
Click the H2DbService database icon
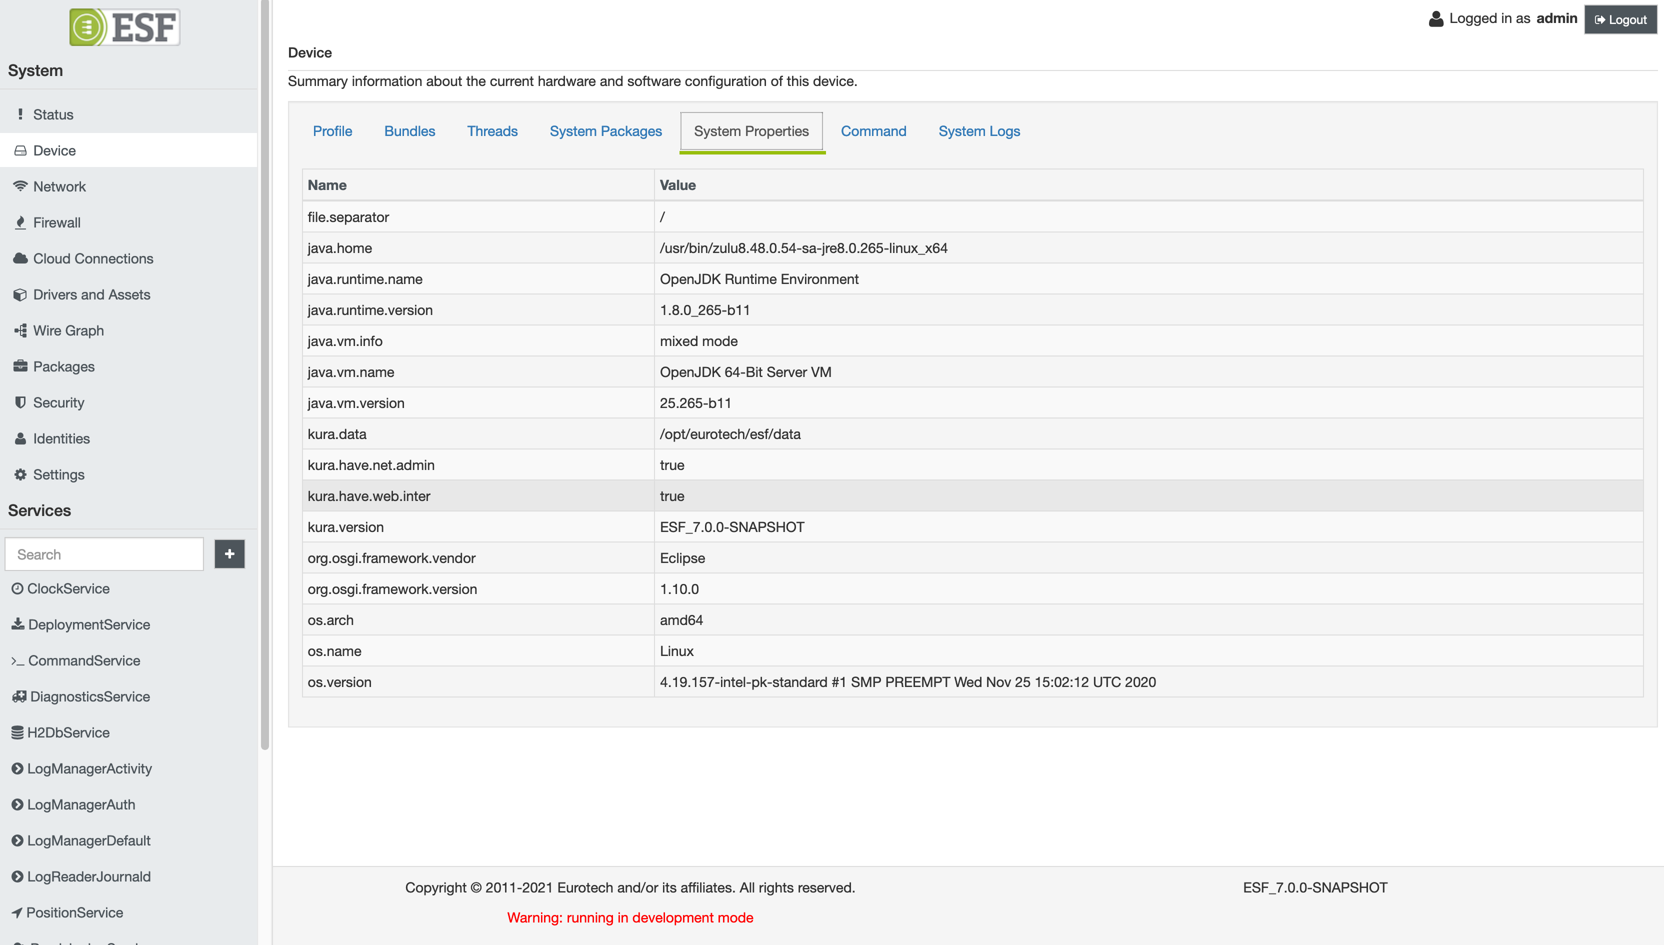point(17,732)
